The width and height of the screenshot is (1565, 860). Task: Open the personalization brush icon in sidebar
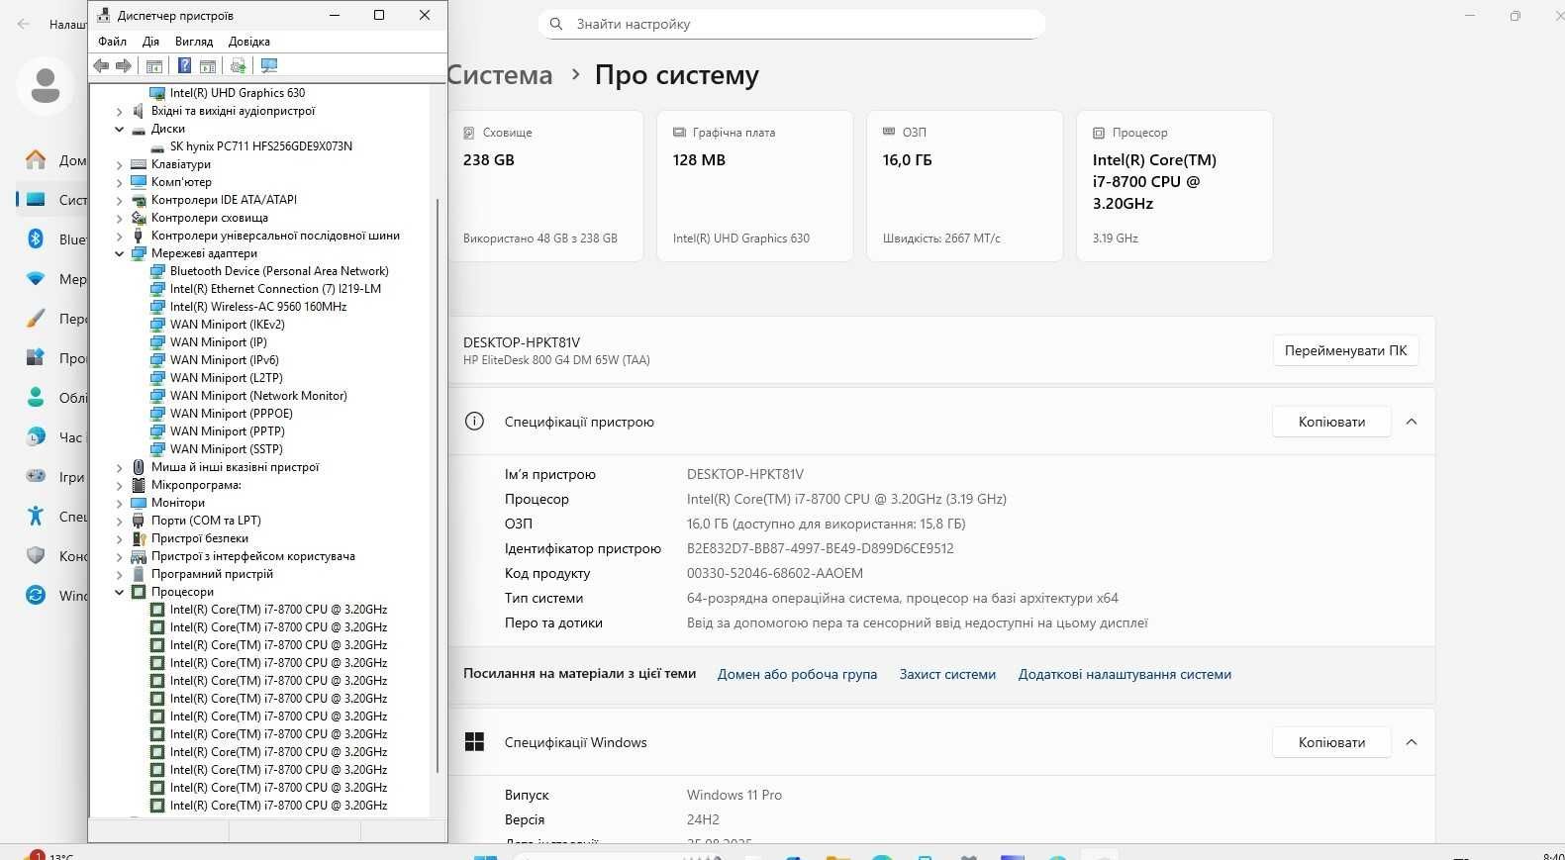pyautogui.click(x=36, y=318)
